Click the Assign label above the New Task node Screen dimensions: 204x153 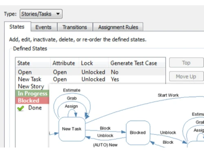pyautogui.click(x=71, y=106)
